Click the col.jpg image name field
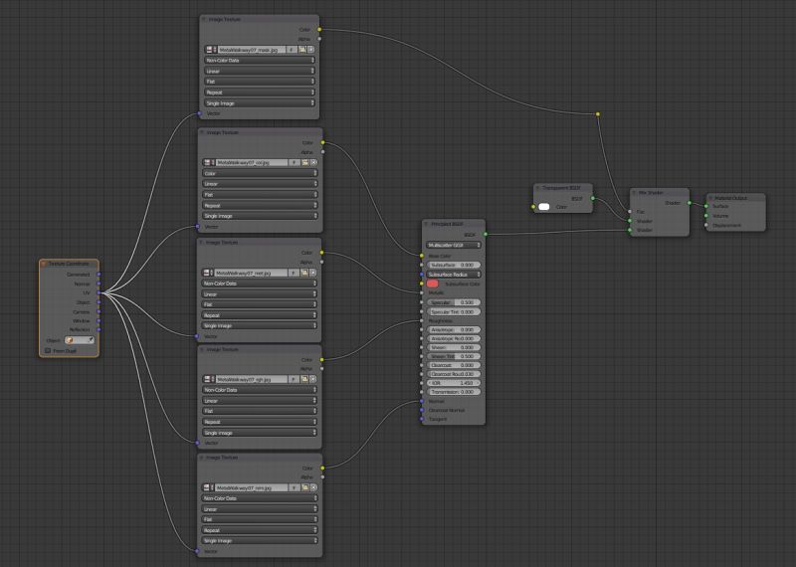Viewport: 796px width, 567px height. [252, 162]
